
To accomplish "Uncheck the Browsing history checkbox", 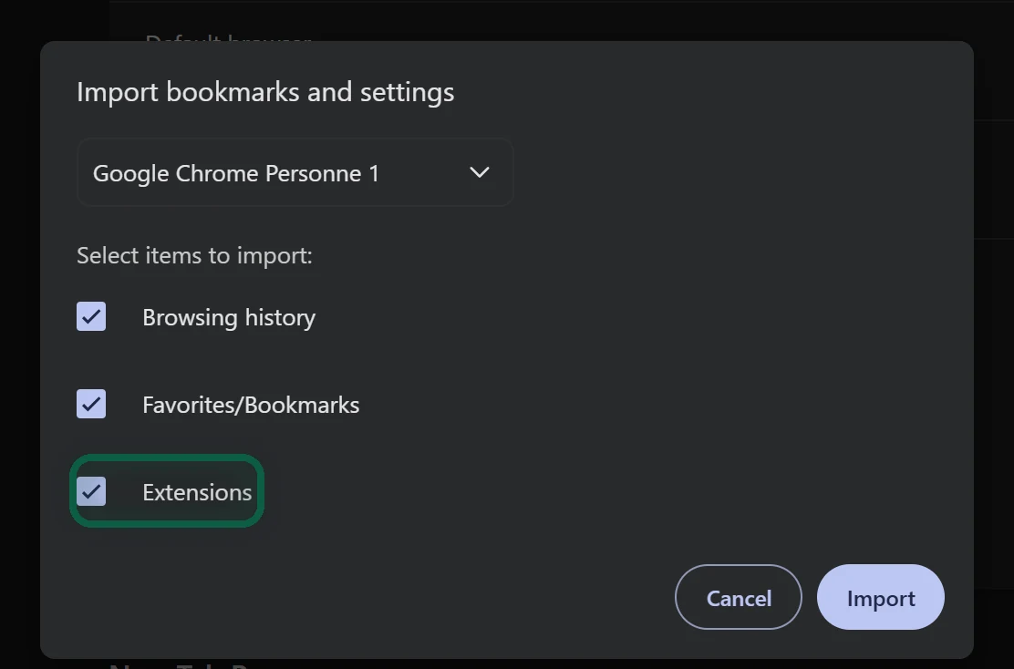I will [x=91, y=316].
